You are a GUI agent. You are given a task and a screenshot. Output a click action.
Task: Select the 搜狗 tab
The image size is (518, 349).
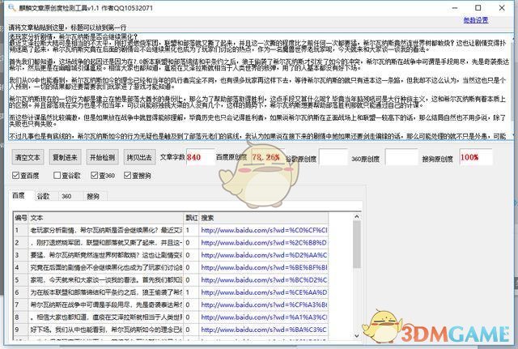(x=92, y=196)
